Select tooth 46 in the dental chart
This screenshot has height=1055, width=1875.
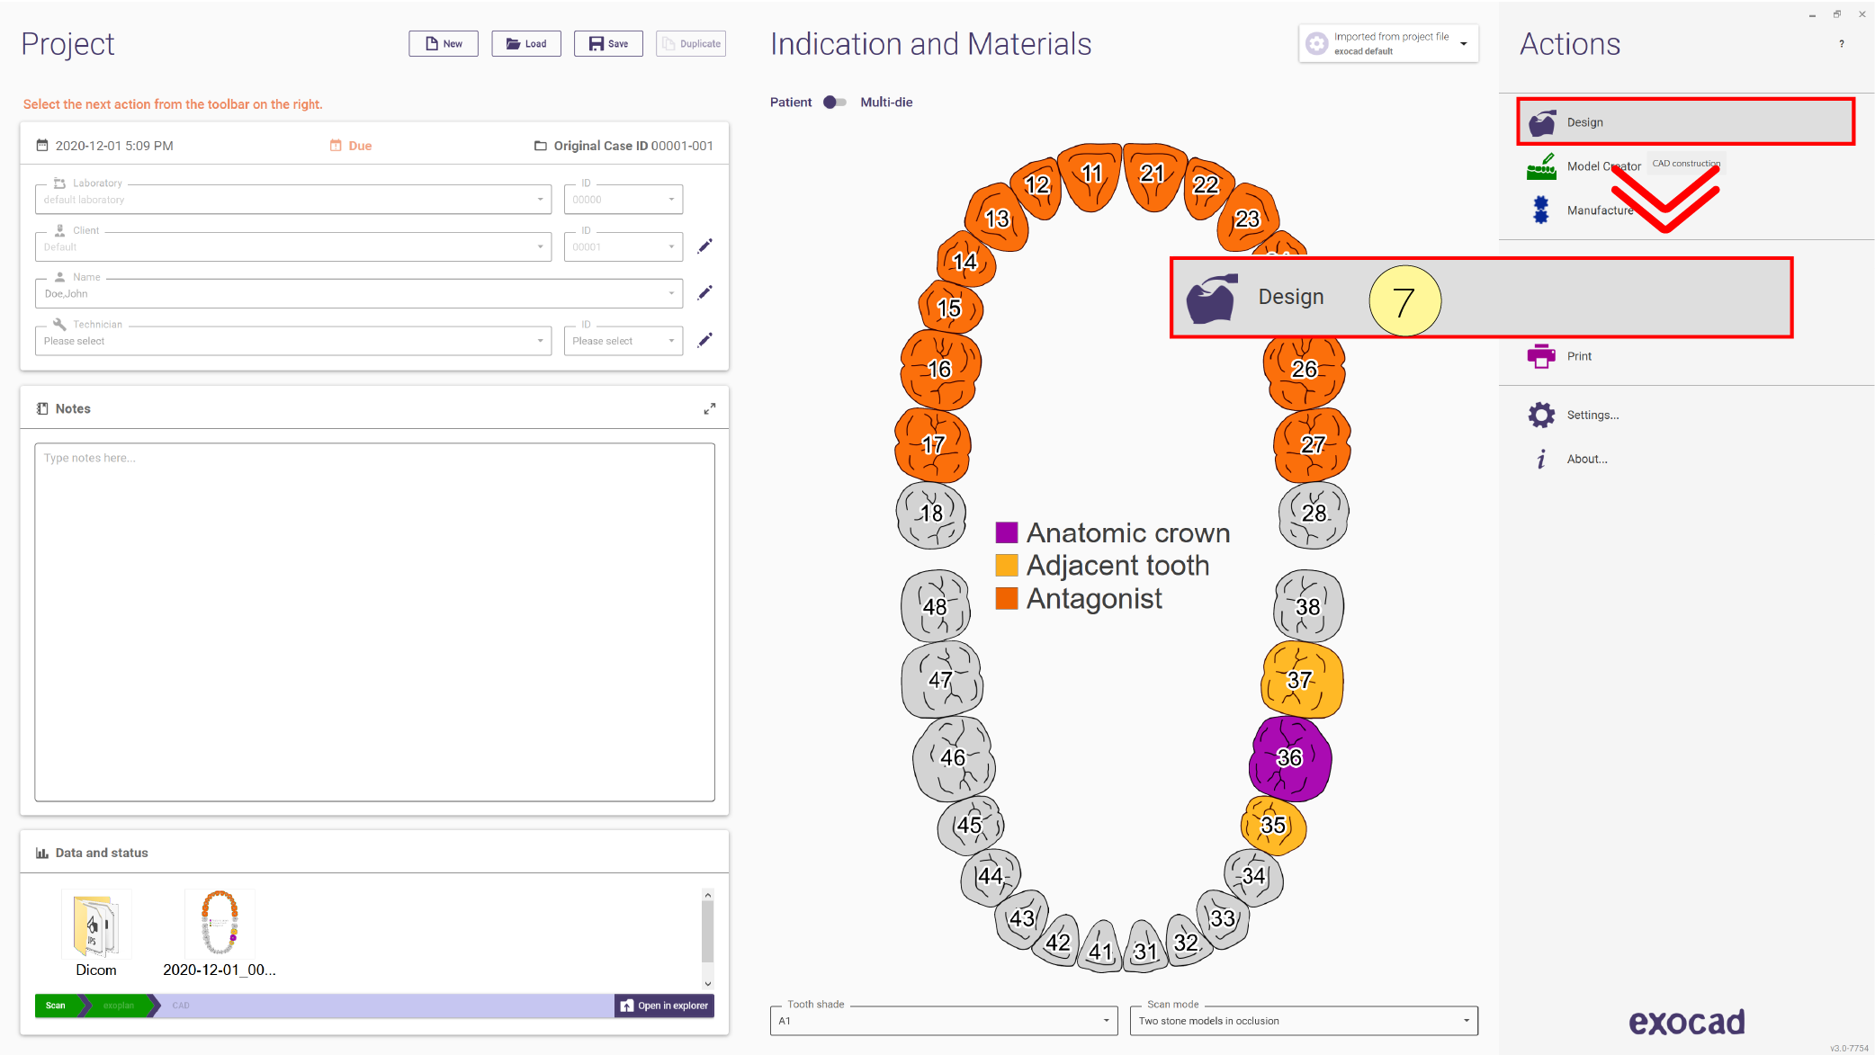[954, 758]
